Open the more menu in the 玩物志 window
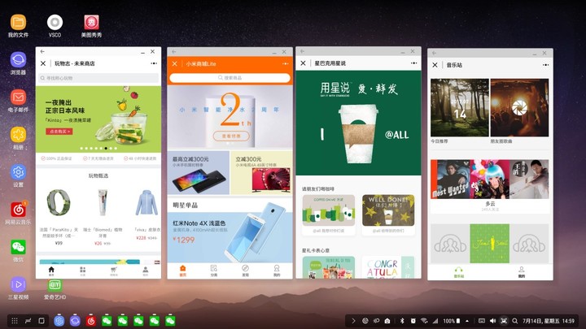This screenshot has height=329, width=586. 154,63
